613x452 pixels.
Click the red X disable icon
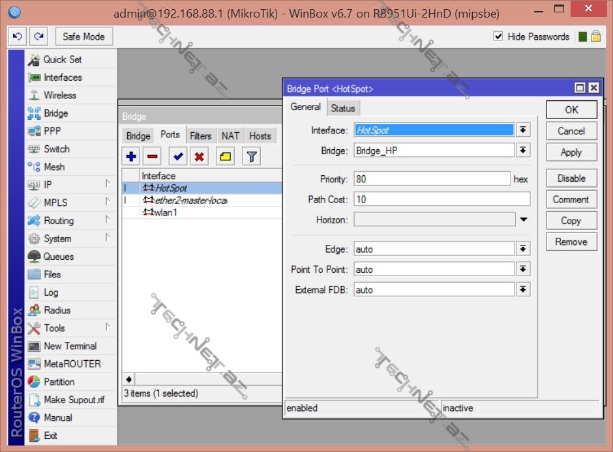pos(200,156)
